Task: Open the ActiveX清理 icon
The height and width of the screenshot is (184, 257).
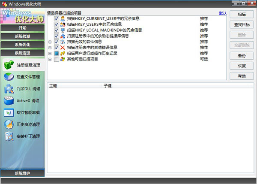Action: (9, 101)
